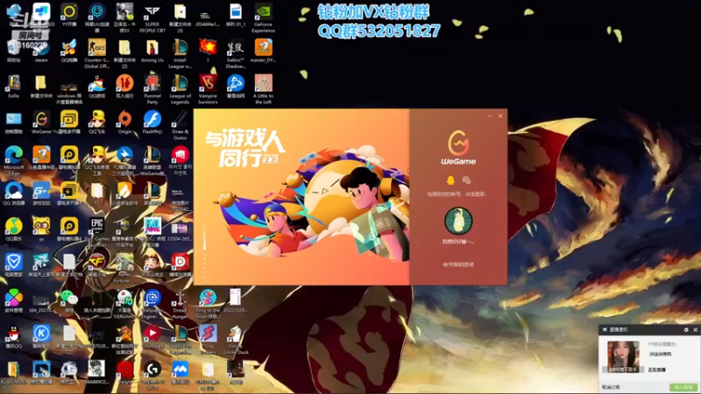Open the Tricky Towers shortcut
This screenshot has height=394, width=701.
[x=208, y=340]
